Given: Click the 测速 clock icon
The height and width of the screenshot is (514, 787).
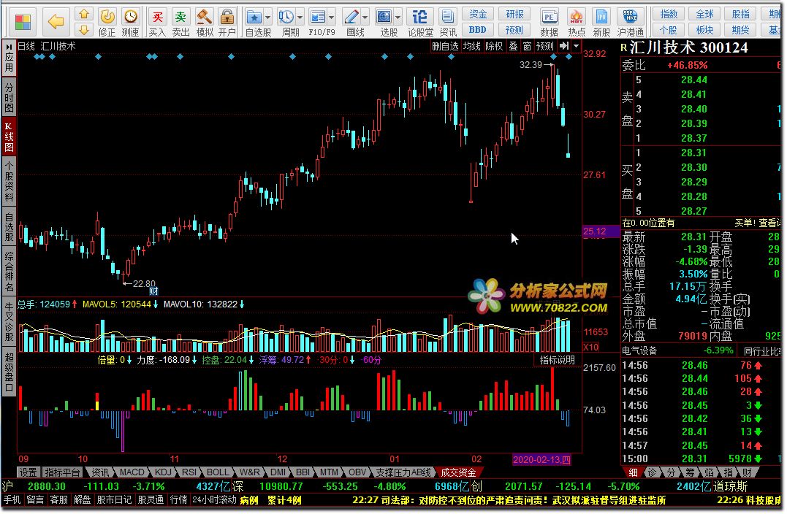Looking at the screenshot, I should (x=131, y=17).
